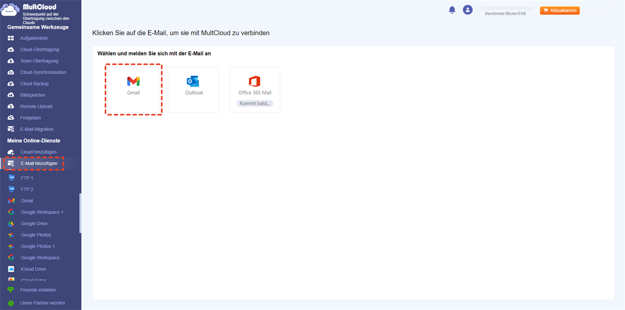Click the FTP 1 icon

10,178
